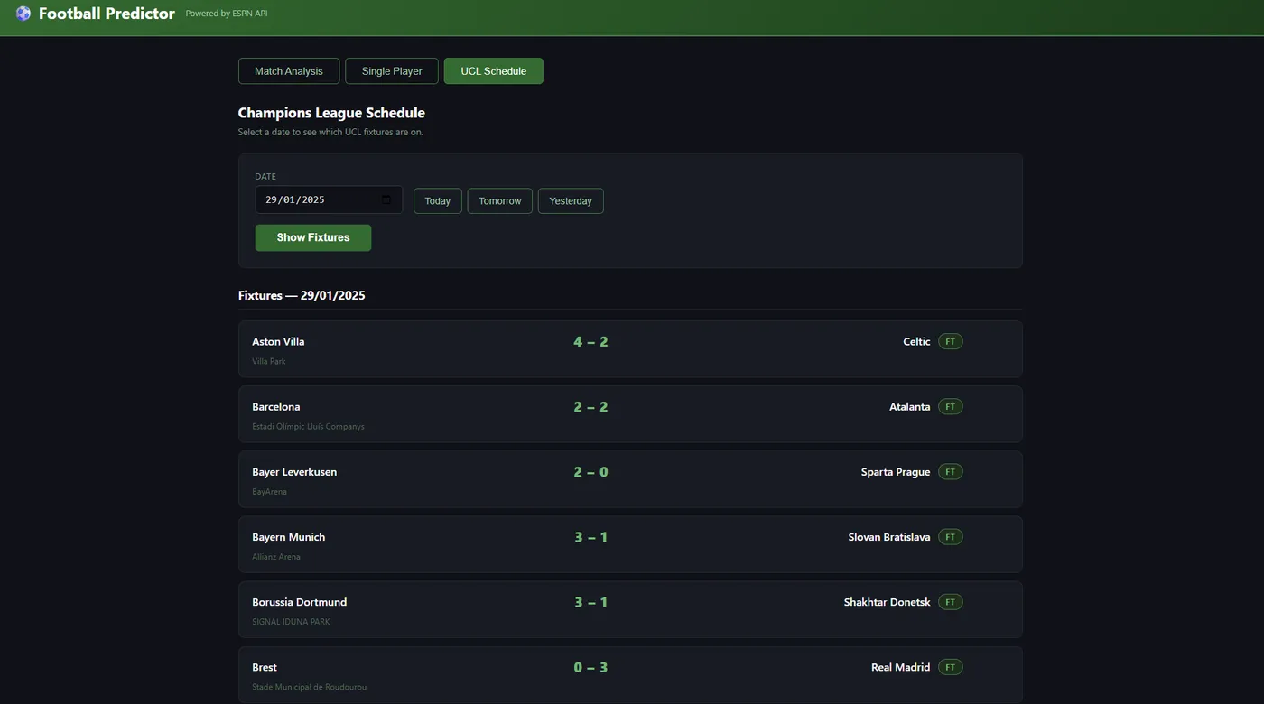The height and width of the screenshot is (704, 1264).
Task: Select the Slovan Bratislava team name
Action: tap(889, 537)
